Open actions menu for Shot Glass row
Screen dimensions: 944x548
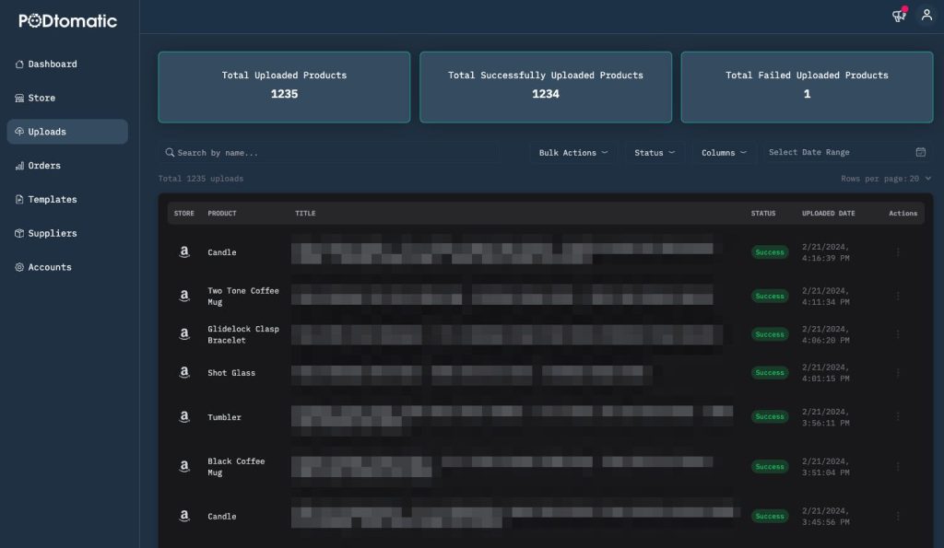pyautogui.click(x=898, y=373)
